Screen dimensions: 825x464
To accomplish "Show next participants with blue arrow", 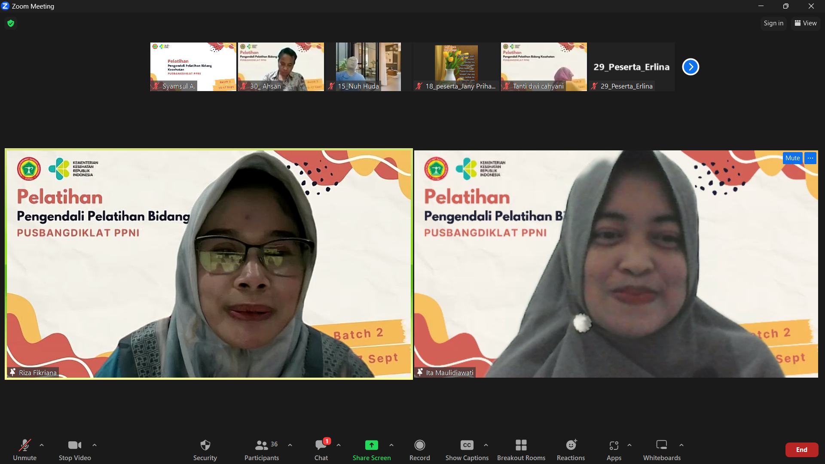I will point(691,67).
